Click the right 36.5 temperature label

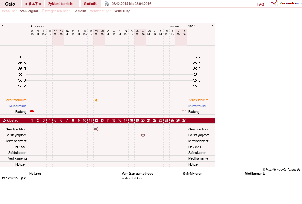(197, 69)
